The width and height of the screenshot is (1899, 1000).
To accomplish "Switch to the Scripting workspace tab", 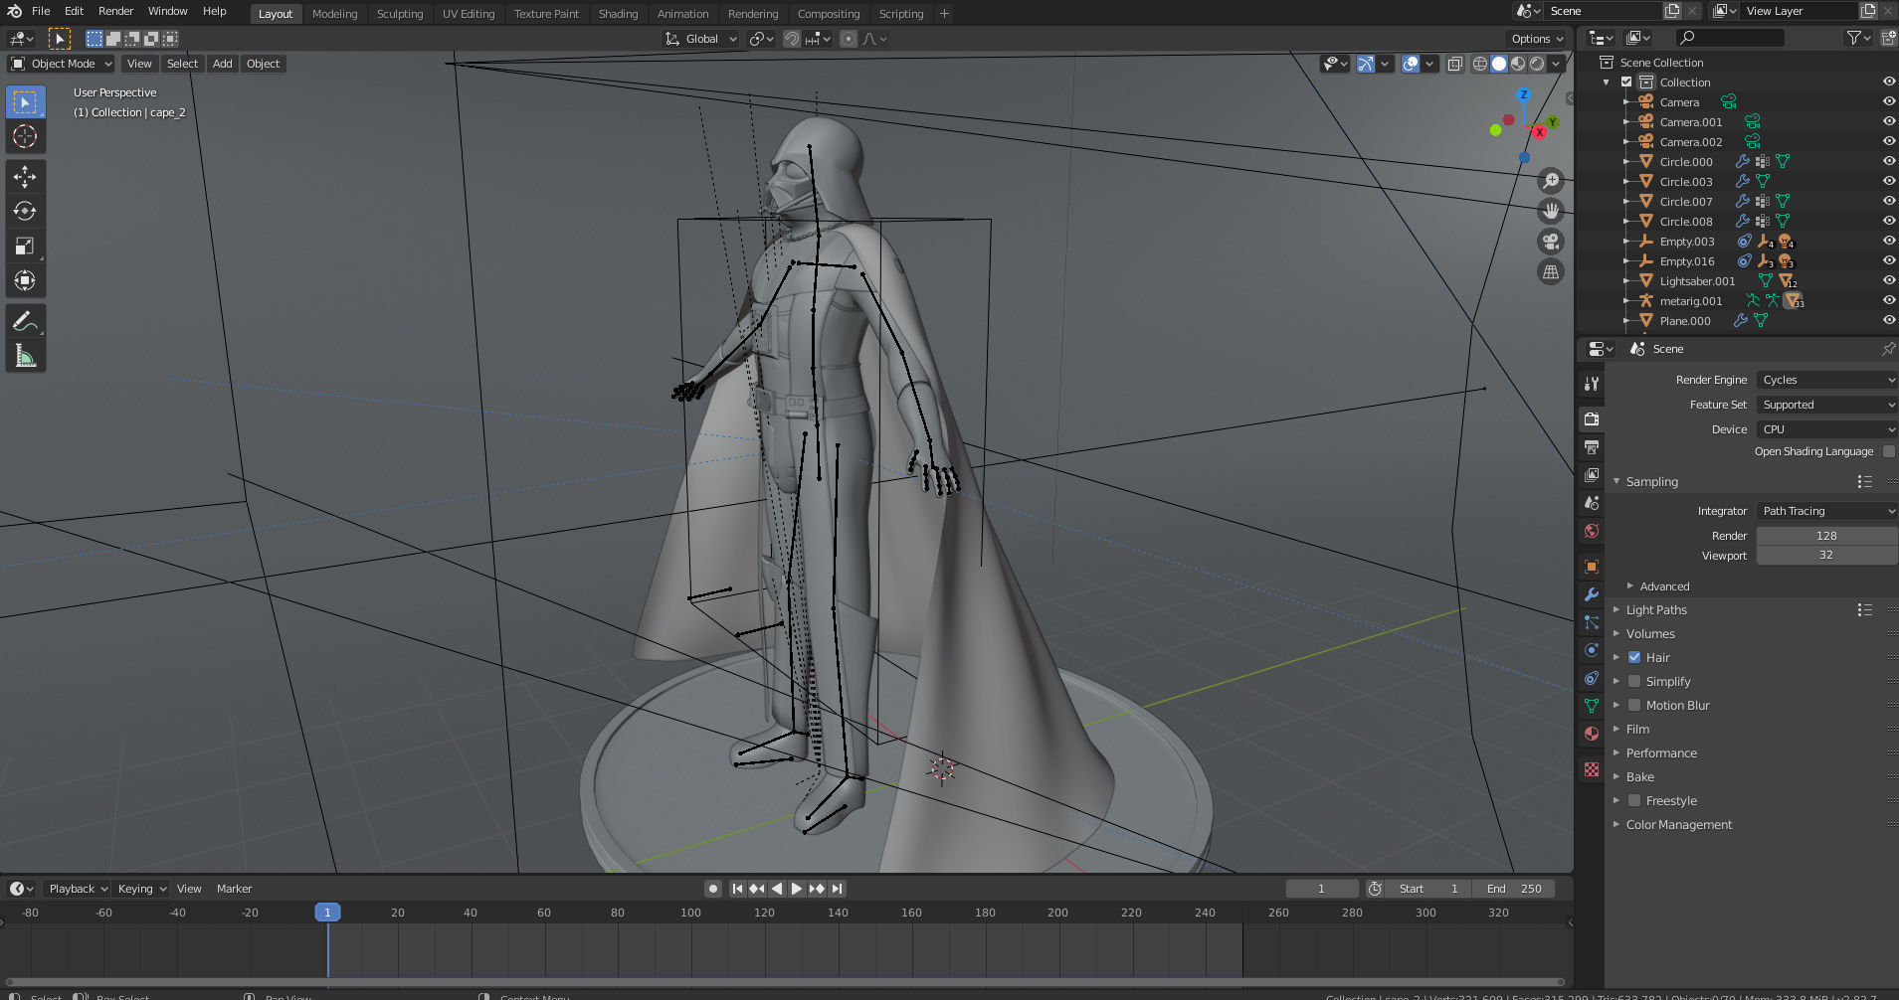I will pos(901,14).
